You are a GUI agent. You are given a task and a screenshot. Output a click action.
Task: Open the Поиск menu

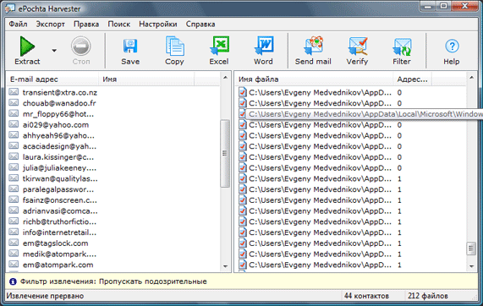point(119,24)
